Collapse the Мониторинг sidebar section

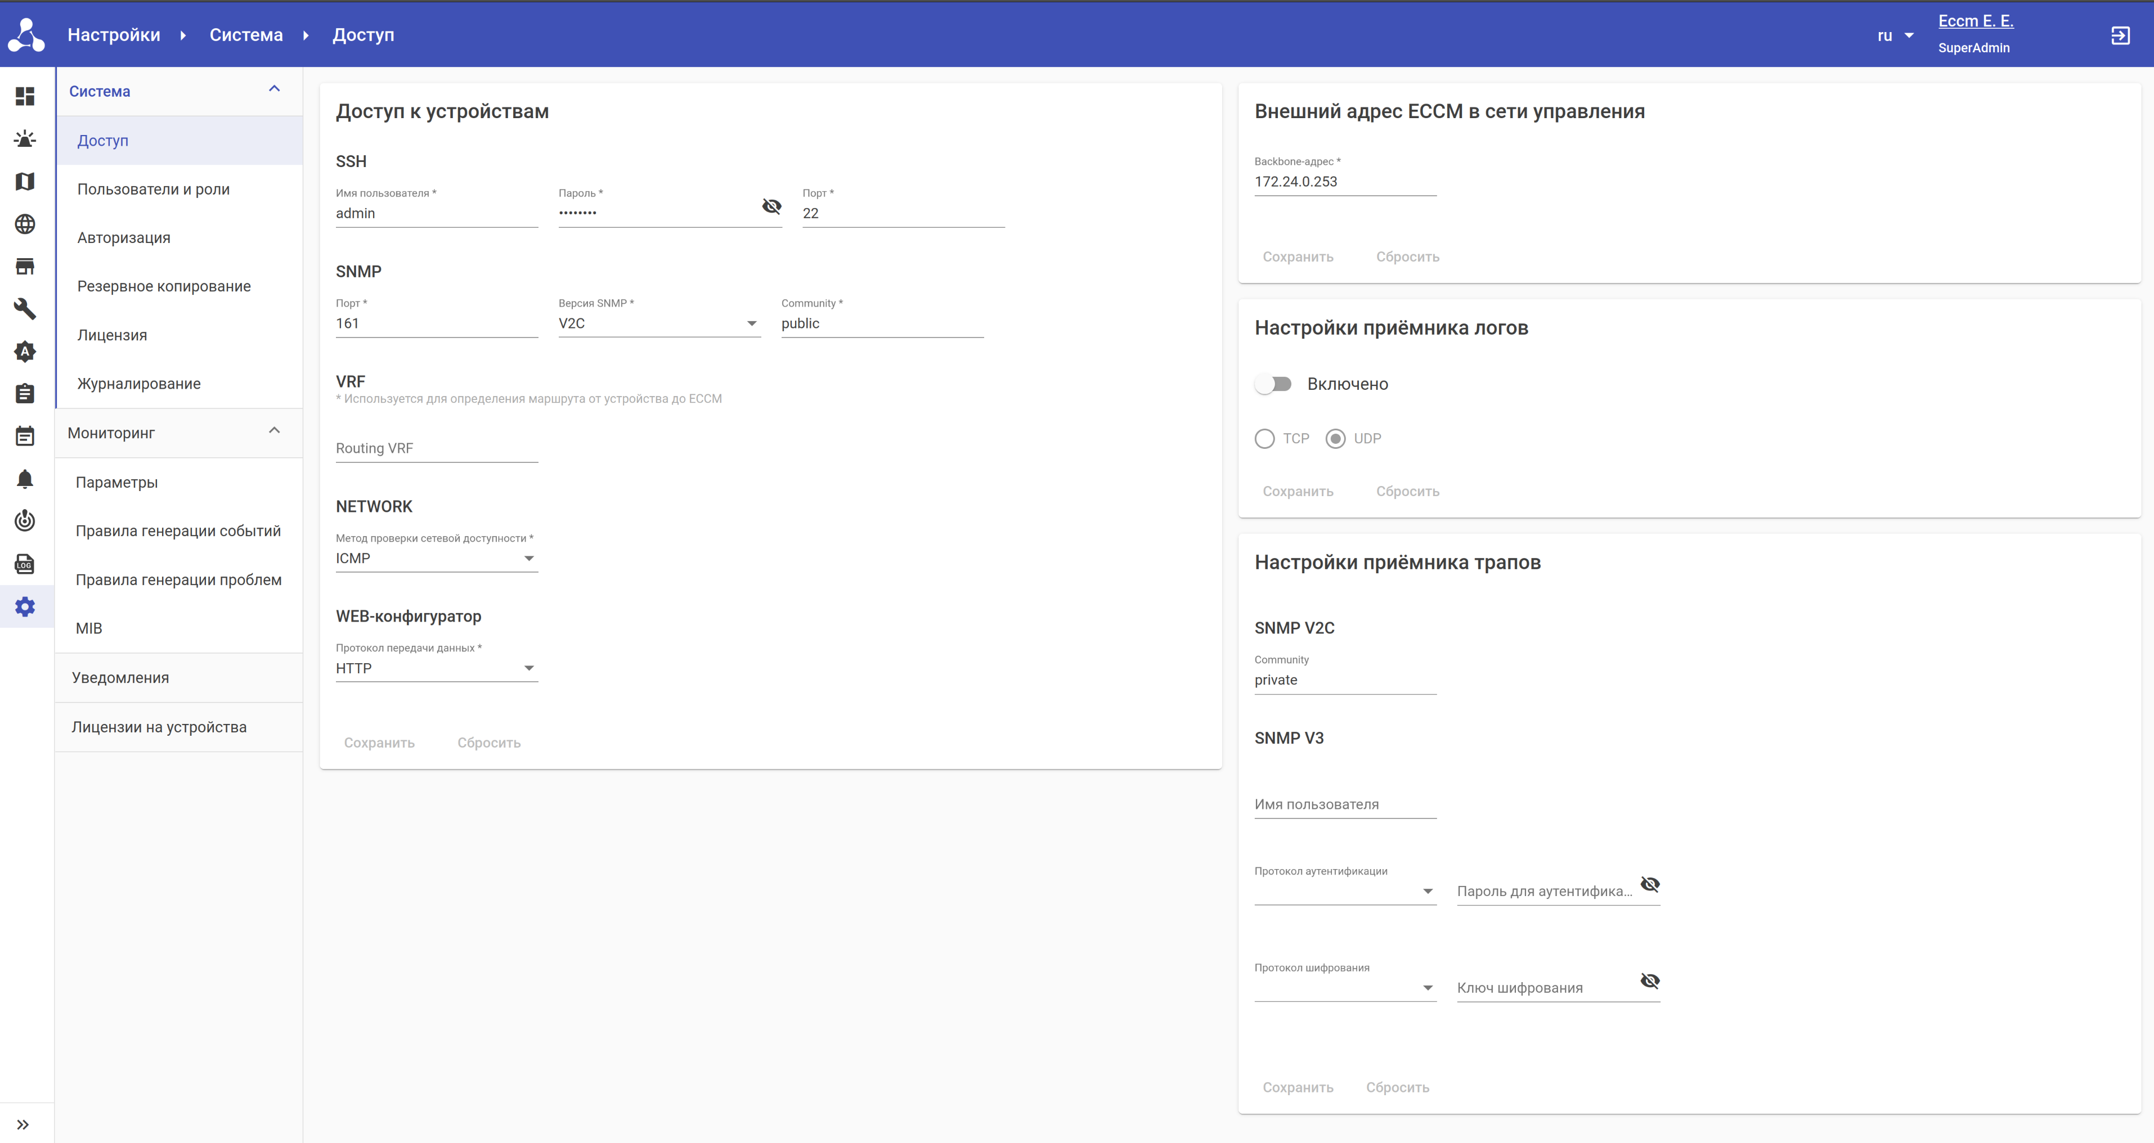coord(274,431)
